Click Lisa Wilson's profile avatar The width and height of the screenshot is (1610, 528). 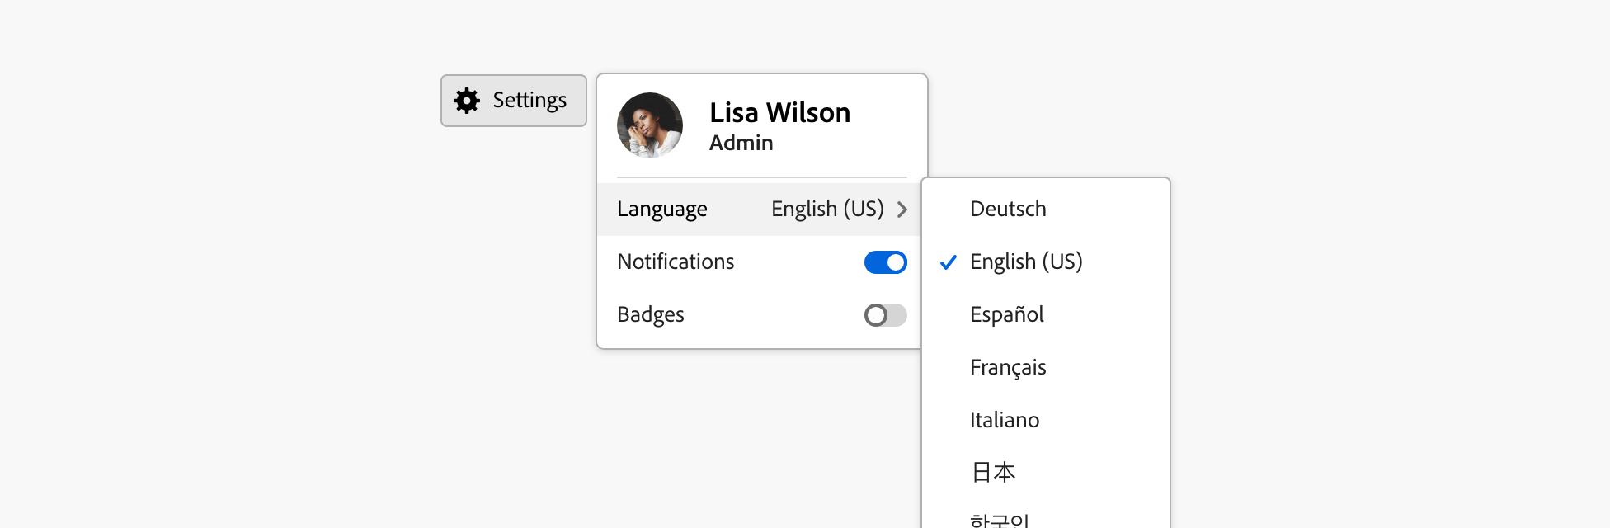[x=650, y=125]
